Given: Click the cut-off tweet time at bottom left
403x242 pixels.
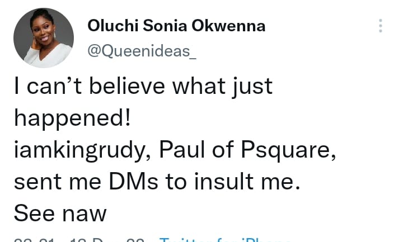Looking at the screenshot, I should [x=35, y=240].
